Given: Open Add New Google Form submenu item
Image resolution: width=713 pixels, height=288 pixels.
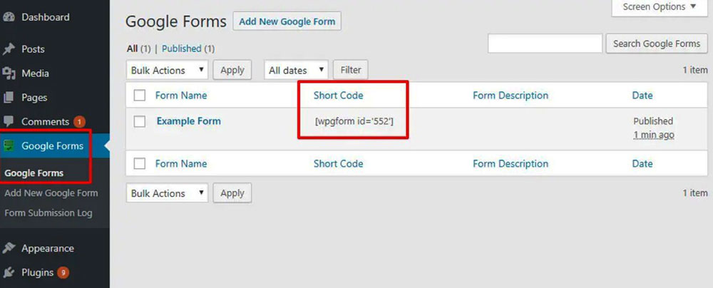Looking at the screenshot, I should [x=51, y=193].
